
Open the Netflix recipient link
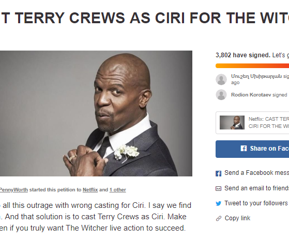point(90,190)
